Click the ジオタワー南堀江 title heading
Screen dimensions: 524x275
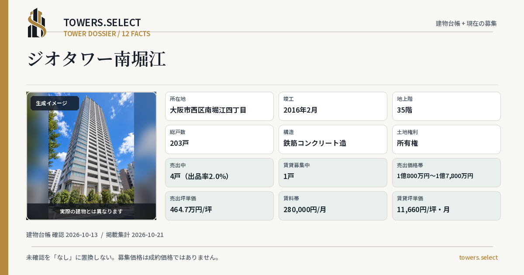pyautogui.click(x=96, y=59)
